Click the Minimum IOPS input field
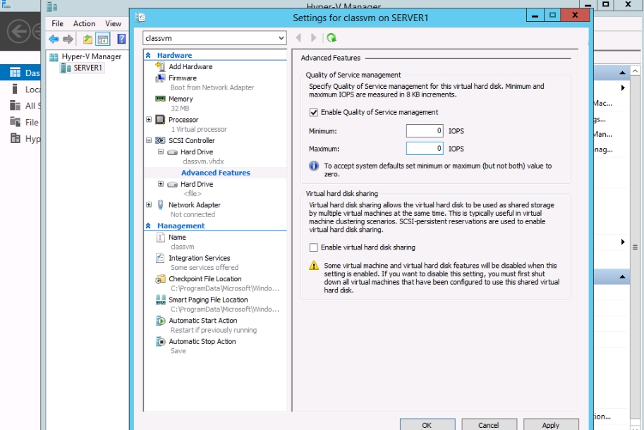 pos(425,130)
